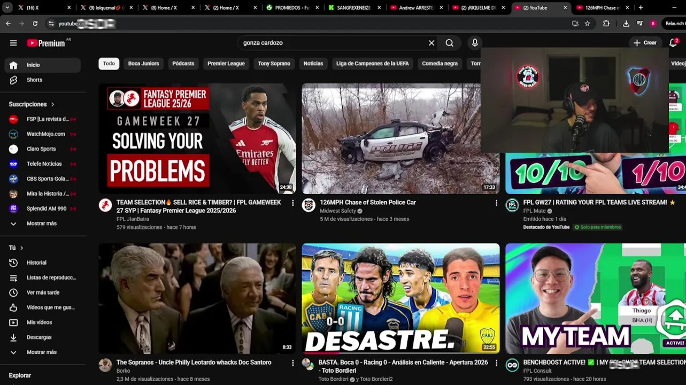Expand Mostrar más under Tú

pos(42,352)
